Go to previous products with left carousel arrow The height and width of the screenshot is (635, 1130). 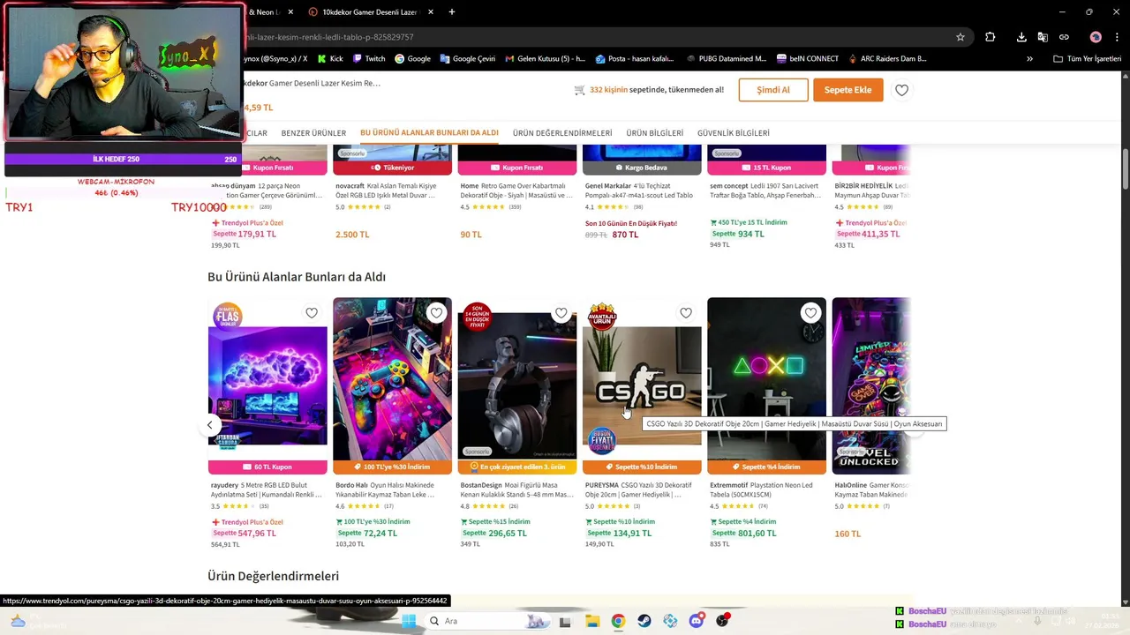tap(209, 425)
